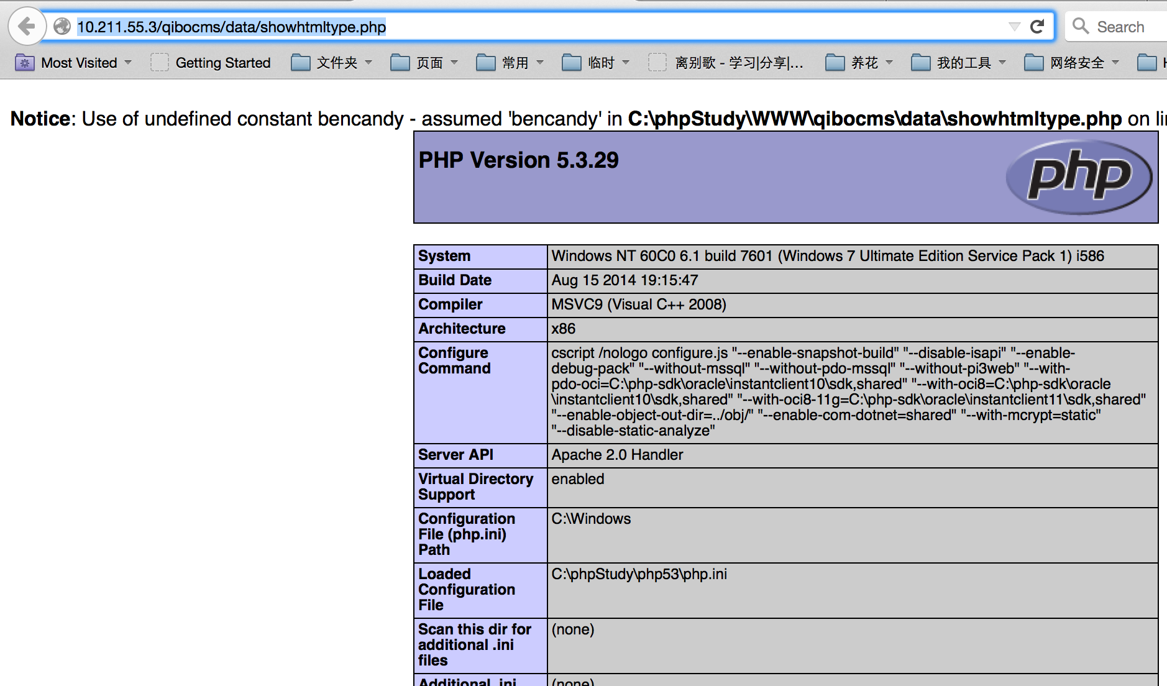
Task: Expand the 临时 dropdown arrow
Action: point(626,63)
